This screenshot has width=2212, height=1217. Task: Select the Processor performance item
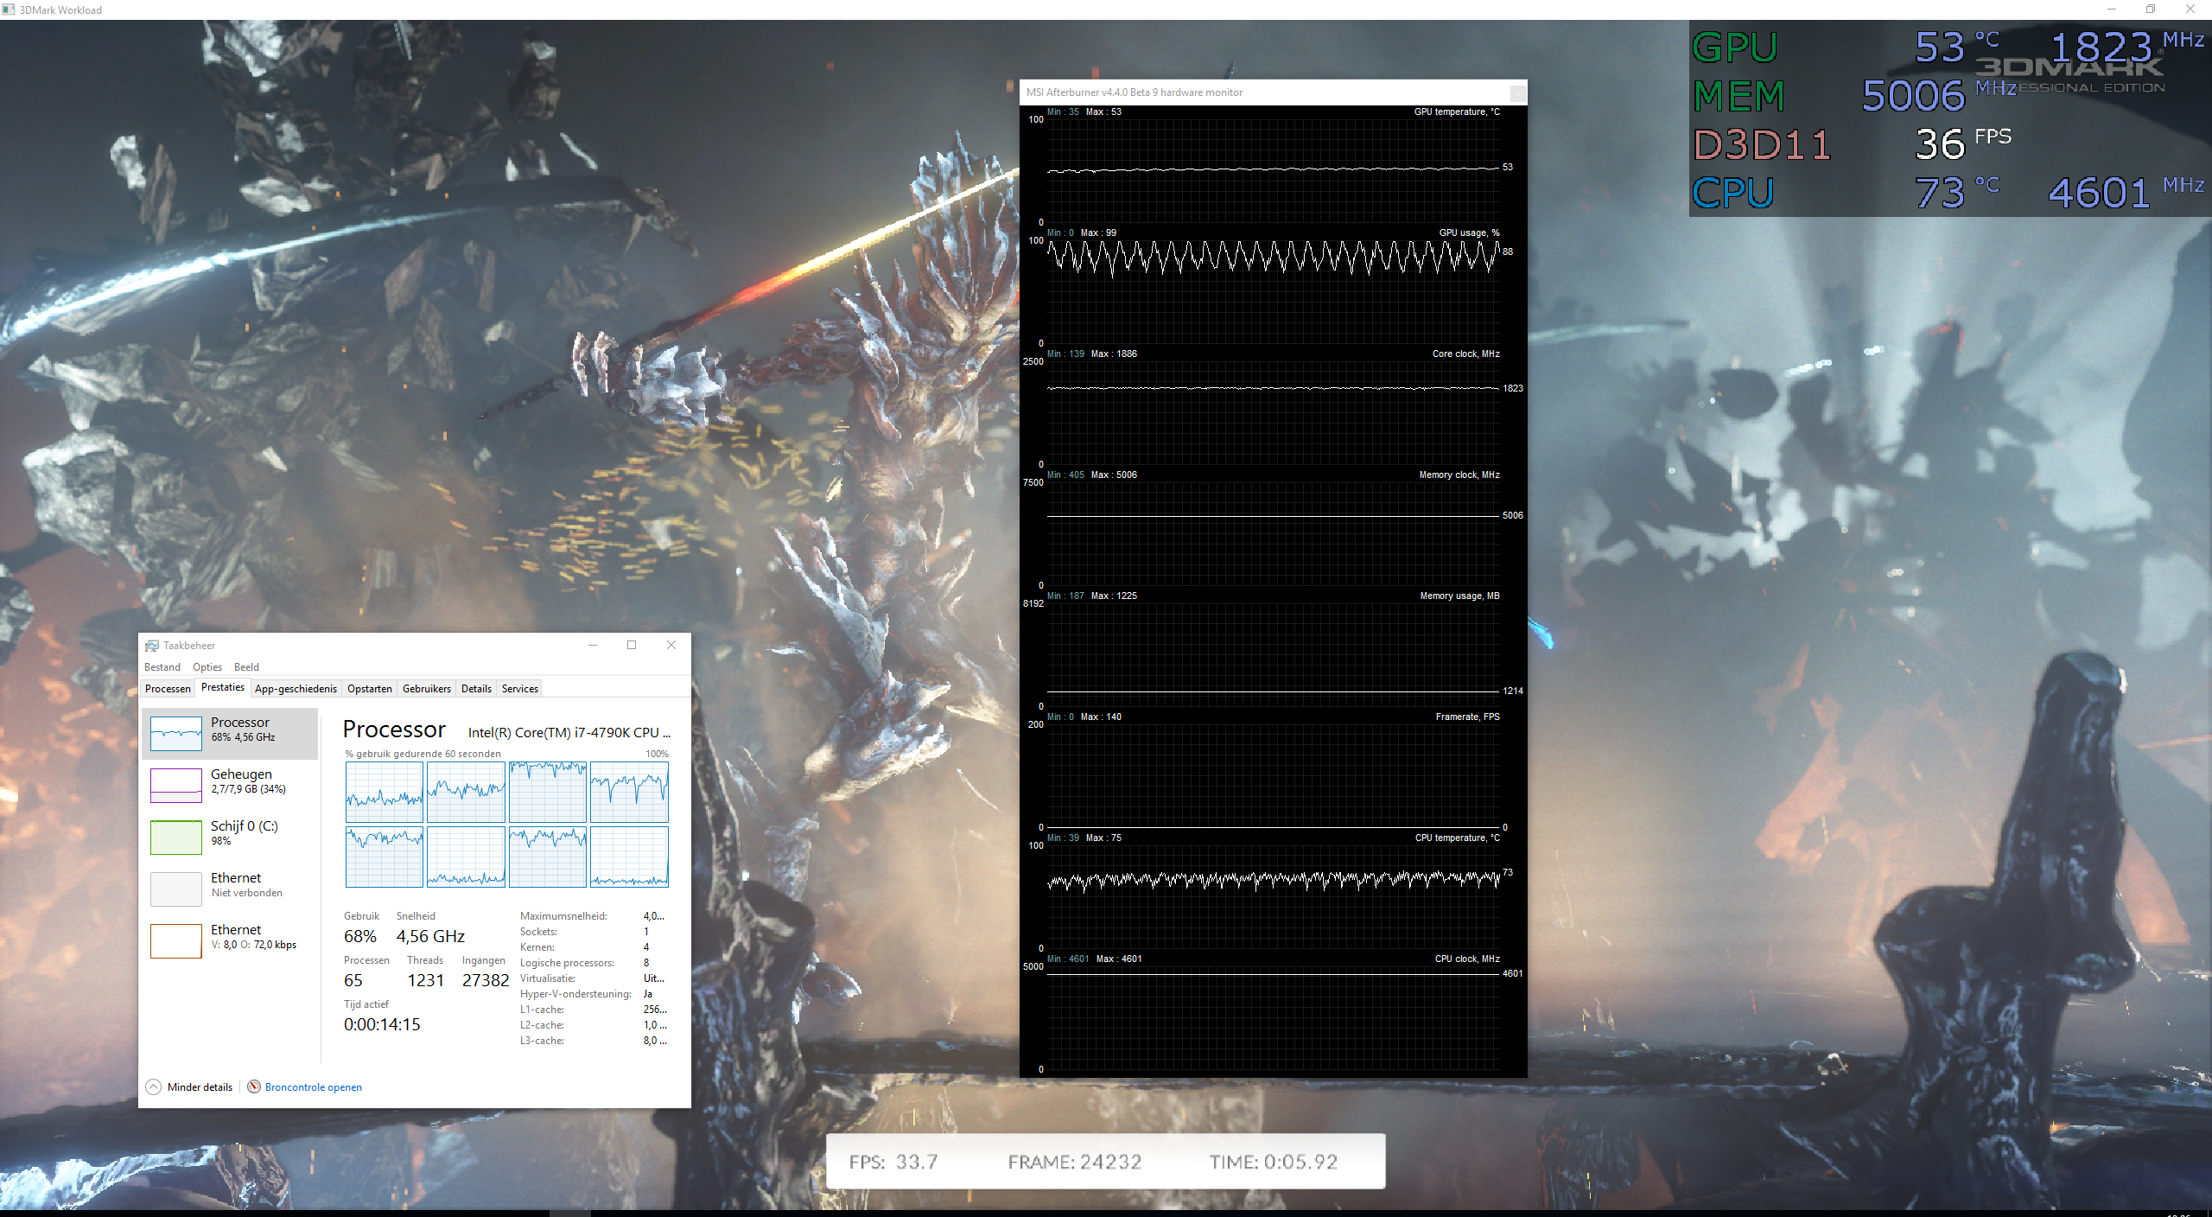(x=230, y=733)
